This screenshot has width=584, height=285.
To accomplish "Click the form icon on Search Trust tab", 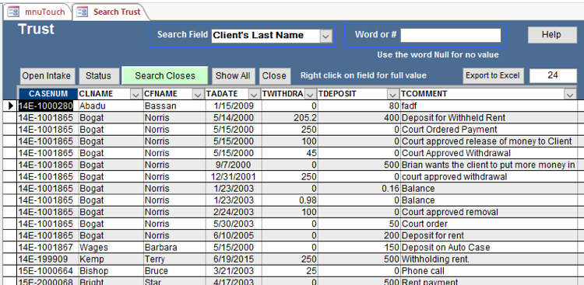I will tap(82, 12).
